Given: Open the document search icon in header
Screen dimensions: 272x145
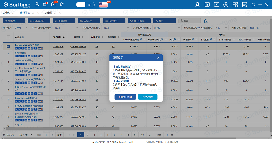Looking at the screenshot, I should (x=245, y=5).
